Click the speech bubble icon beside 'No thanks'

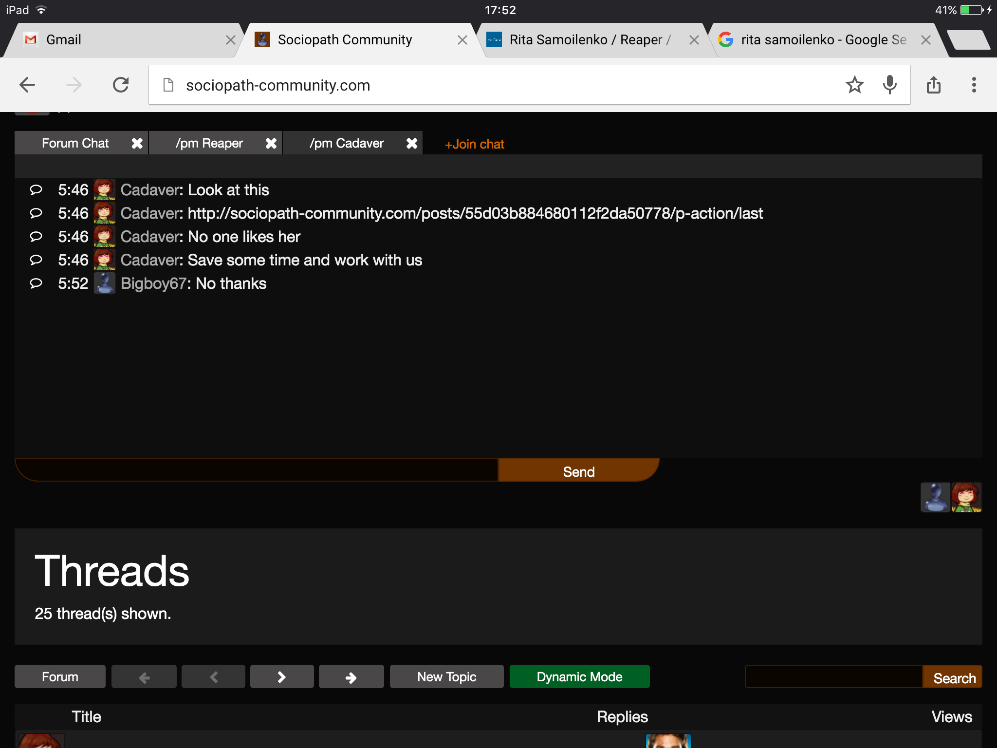(x=36, y=283)
